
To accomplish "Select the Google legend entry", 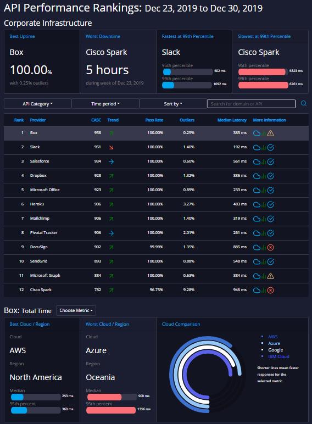I will pos(276,350).
